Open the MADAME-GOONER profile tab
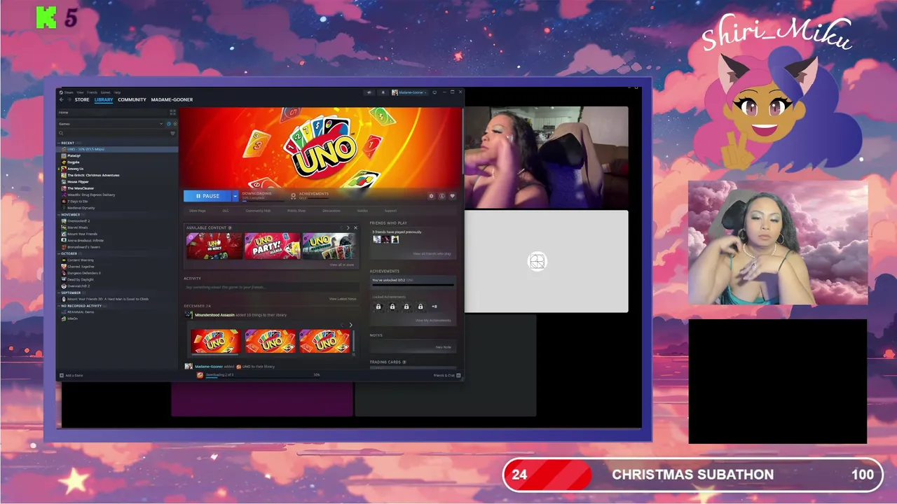 click(x=172, y=99)
